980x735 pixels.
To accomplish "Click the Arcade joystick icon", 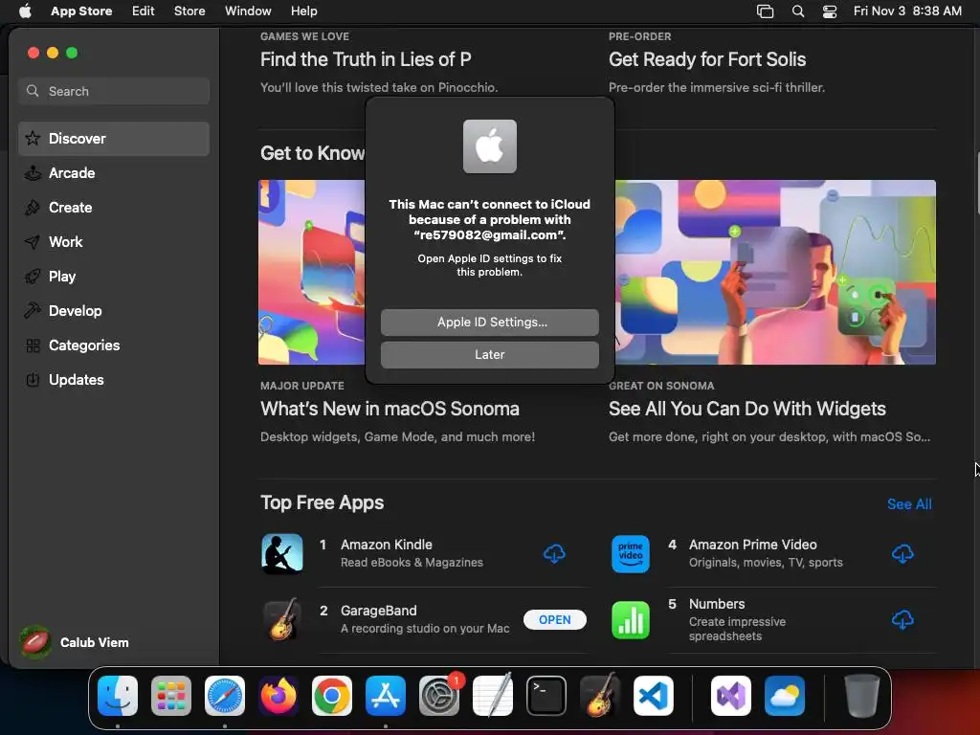I will 33,173.
